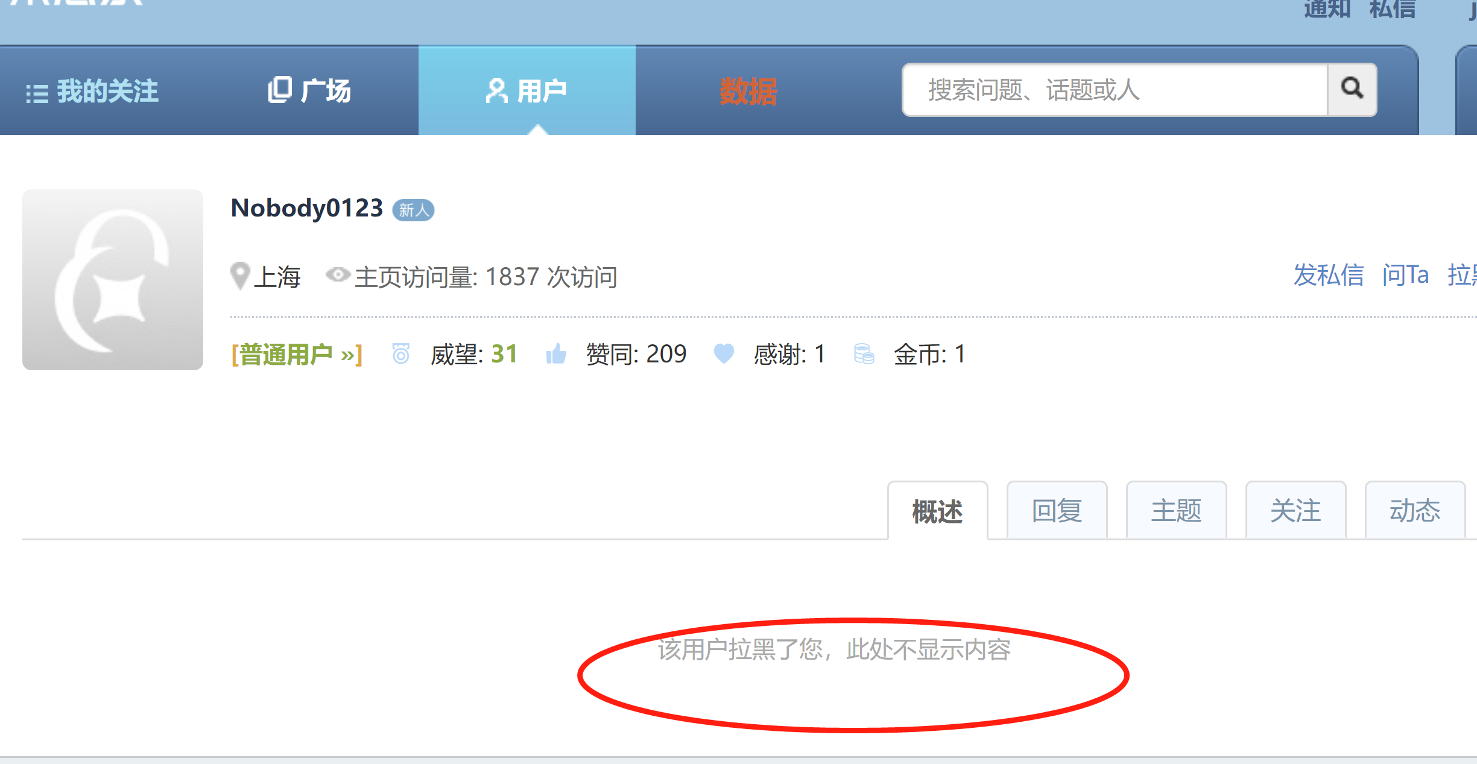Viewport: 1477px width, 764px height.
Task: Click the heart icon beside 感谢
Action: point(724,353)
